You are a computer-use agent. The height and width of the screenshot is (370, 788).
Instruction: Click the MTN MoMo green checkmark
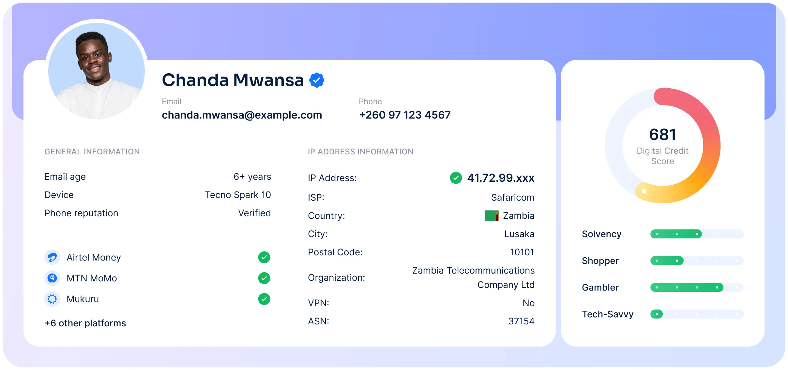[264, 278]
